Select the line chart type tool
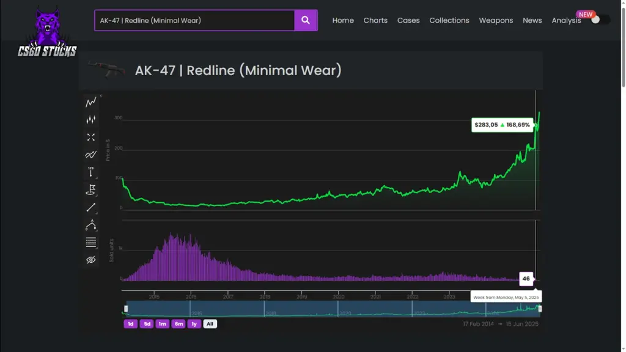The height and width of the screenshot is (352, 626). pyautogui.click(x=91, y=102)
